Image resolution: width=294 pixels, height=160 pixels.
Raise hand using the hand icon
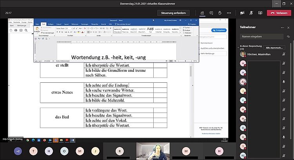[x=221, y=13]
